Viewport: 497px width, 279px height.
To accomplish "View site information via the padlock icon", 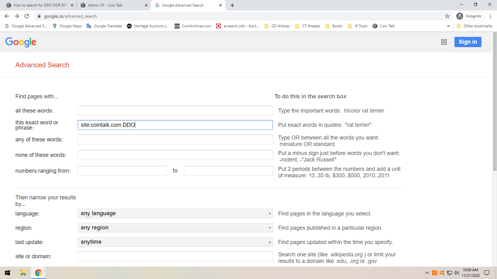I will [39, 16].
